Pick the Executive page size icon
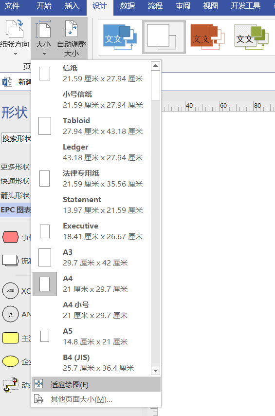275x416 pixels. tap(45, 231)
